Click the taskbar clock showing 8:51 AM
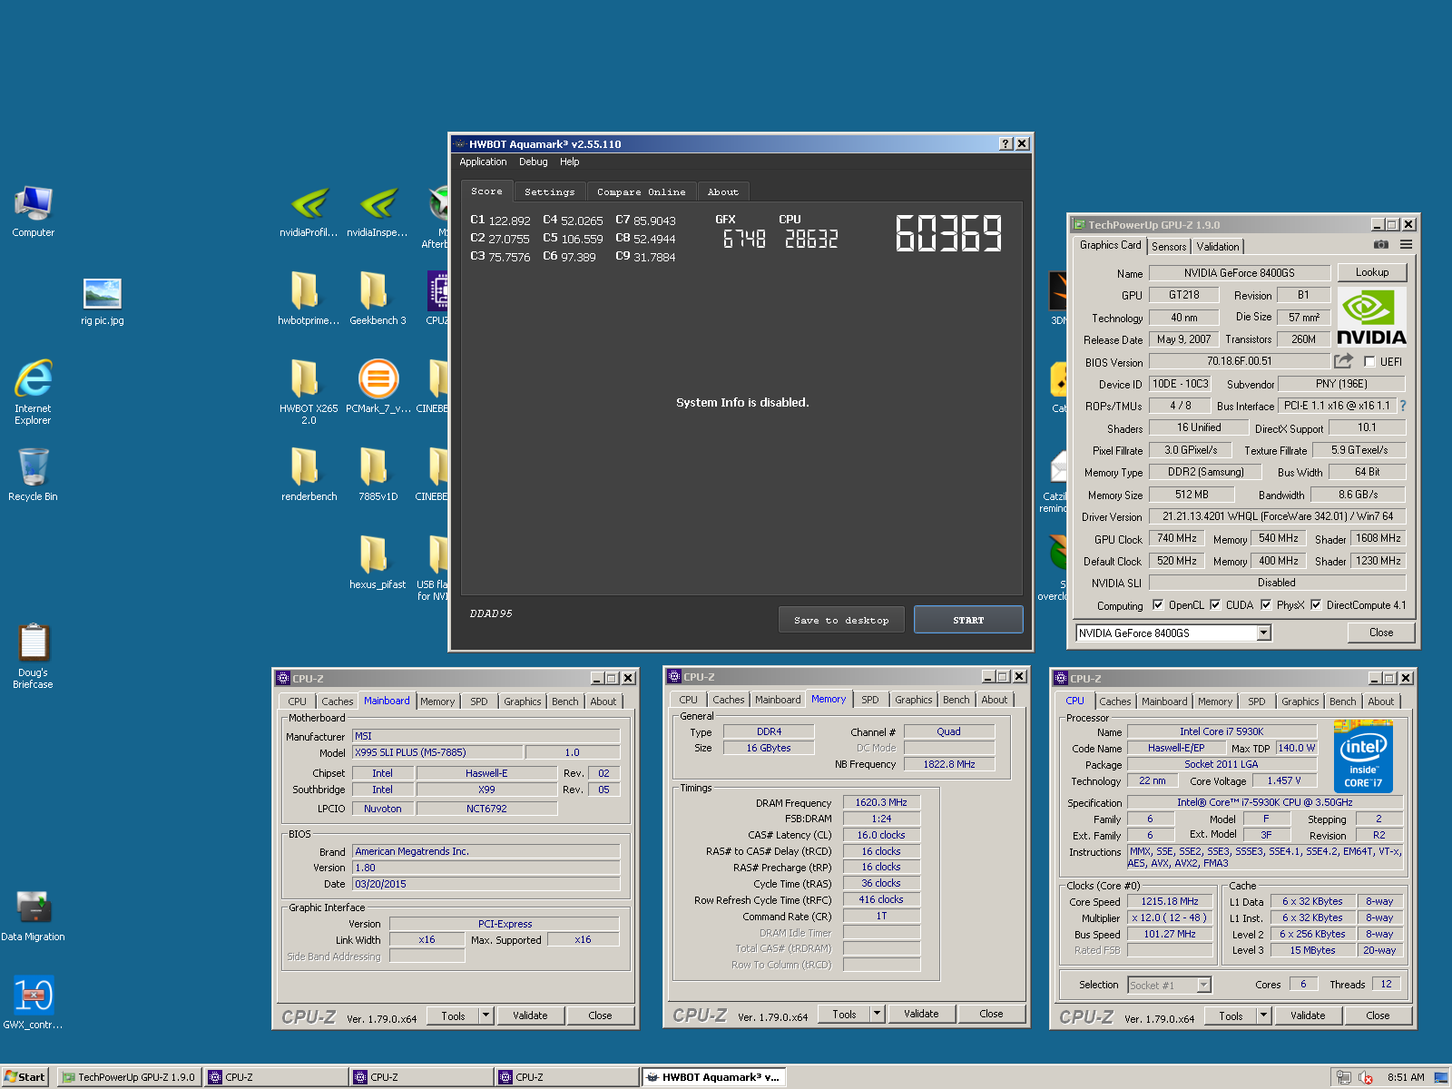 click(x=1406, y=1077)
